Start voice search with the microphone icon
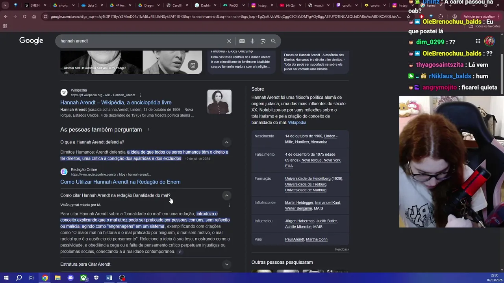 point(252,41)
